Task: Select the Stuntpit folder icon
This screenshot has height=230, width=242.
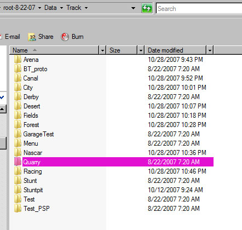Action: point(18,190)
